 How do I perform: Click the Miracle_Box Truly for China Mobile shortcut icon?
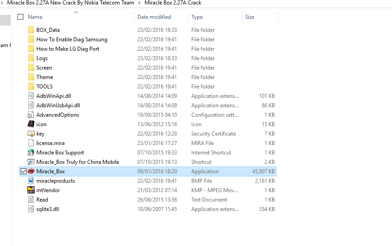click(x=31, y=162)
